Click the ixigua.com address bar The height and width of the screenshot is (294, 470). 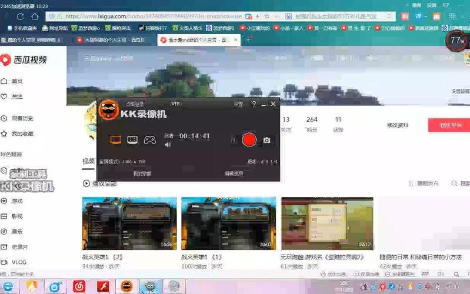[153, 16]
